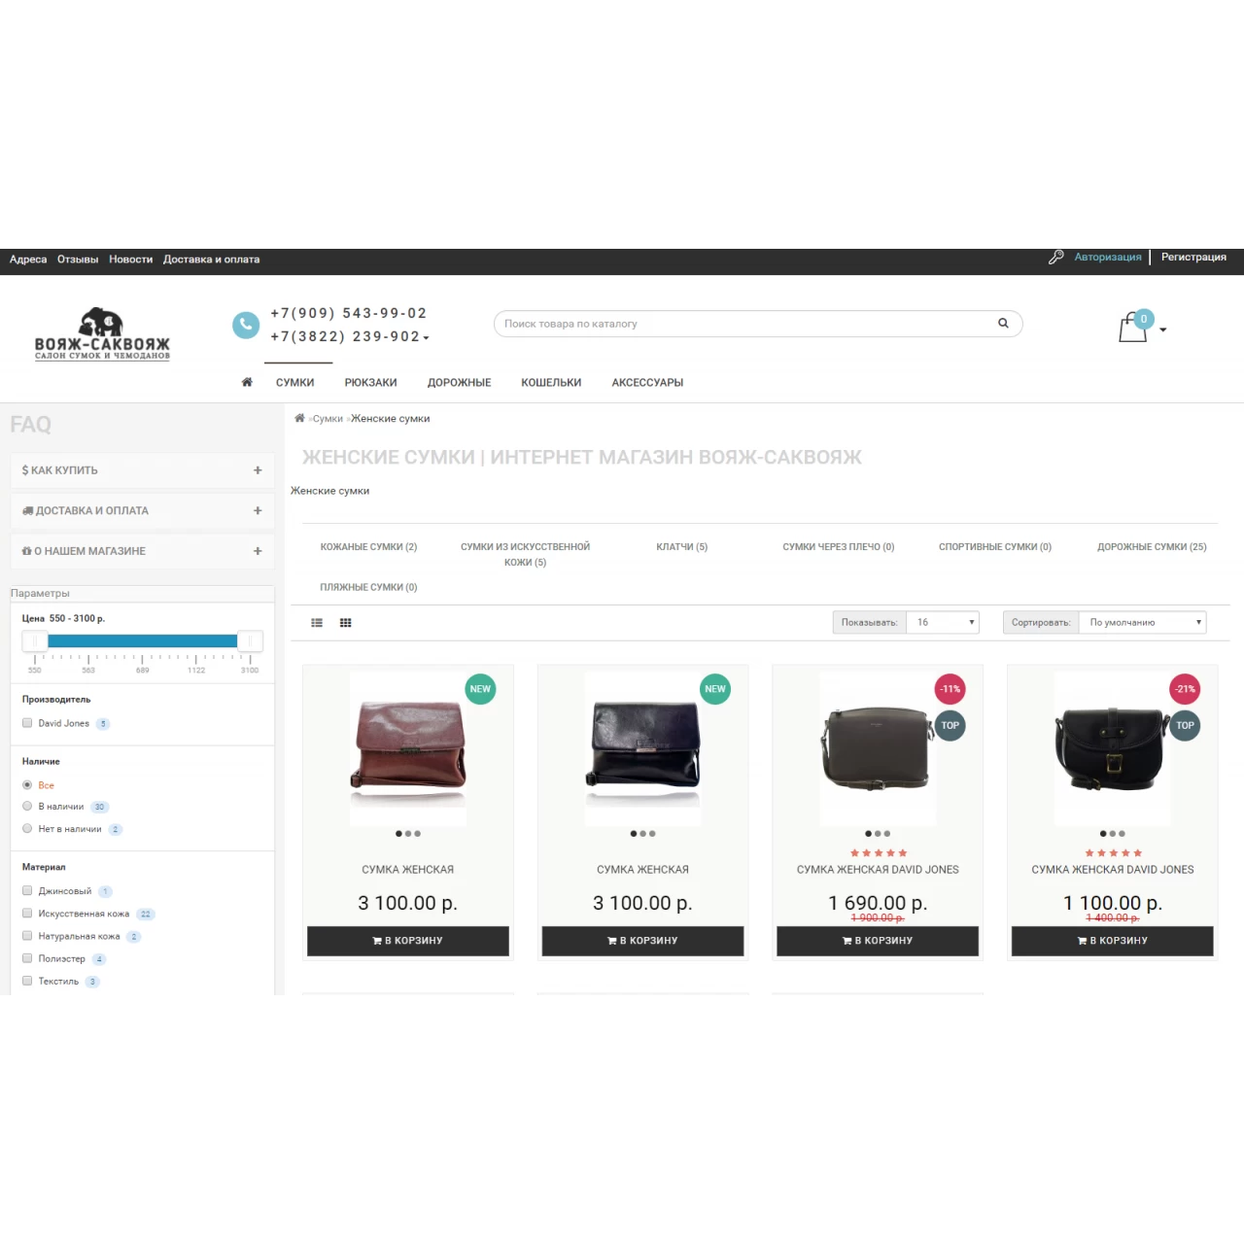The width and height of the screenshot is (1244, 1244).
Task: Open the Новости top bar link
Action: click(x=131, y=259)
